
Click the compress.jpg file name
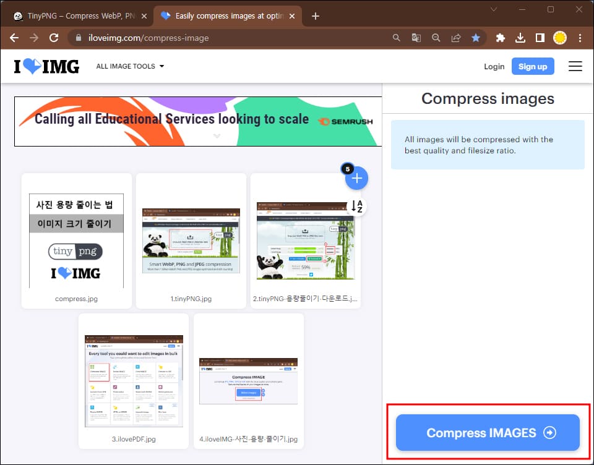click(x=76, y=299)
